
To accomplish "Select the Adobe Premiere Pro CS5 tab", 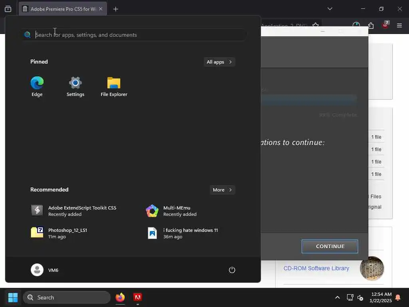I will tap(63, 9).
